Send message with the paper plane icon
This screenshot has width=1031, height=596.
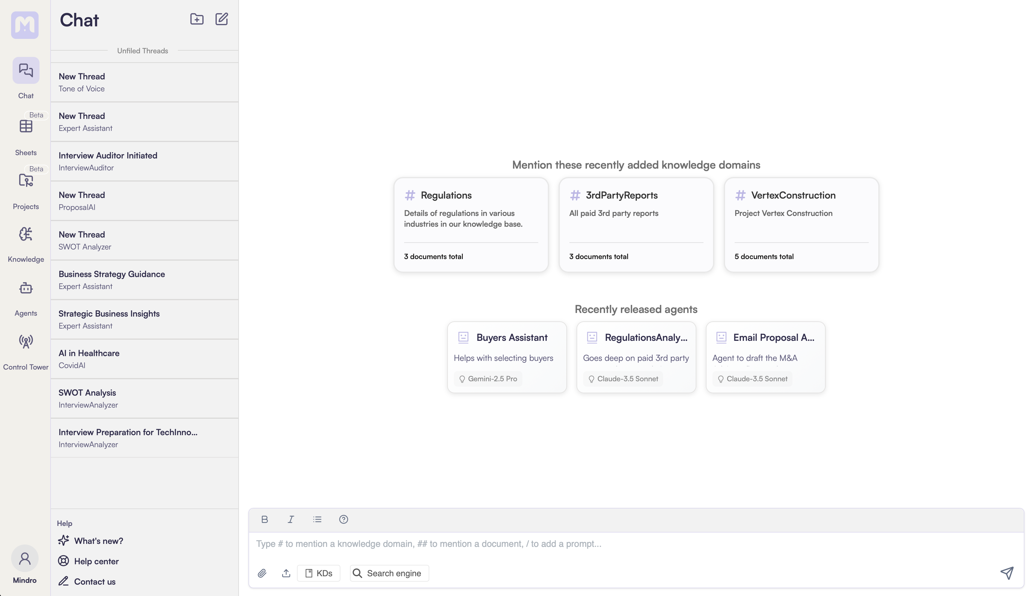1007,573
